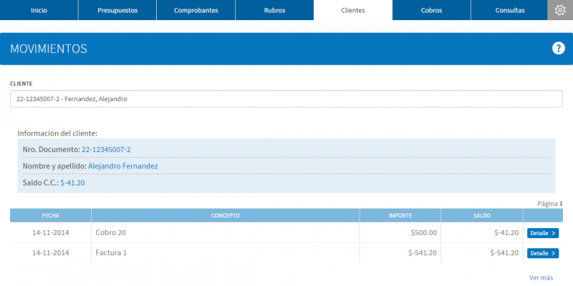Select the Rubros tab
Screen dimensions: 573x286
pos(274,10)
